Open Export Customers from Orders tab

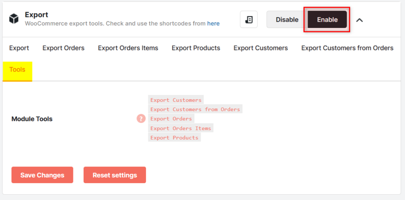tap(347, 48)
